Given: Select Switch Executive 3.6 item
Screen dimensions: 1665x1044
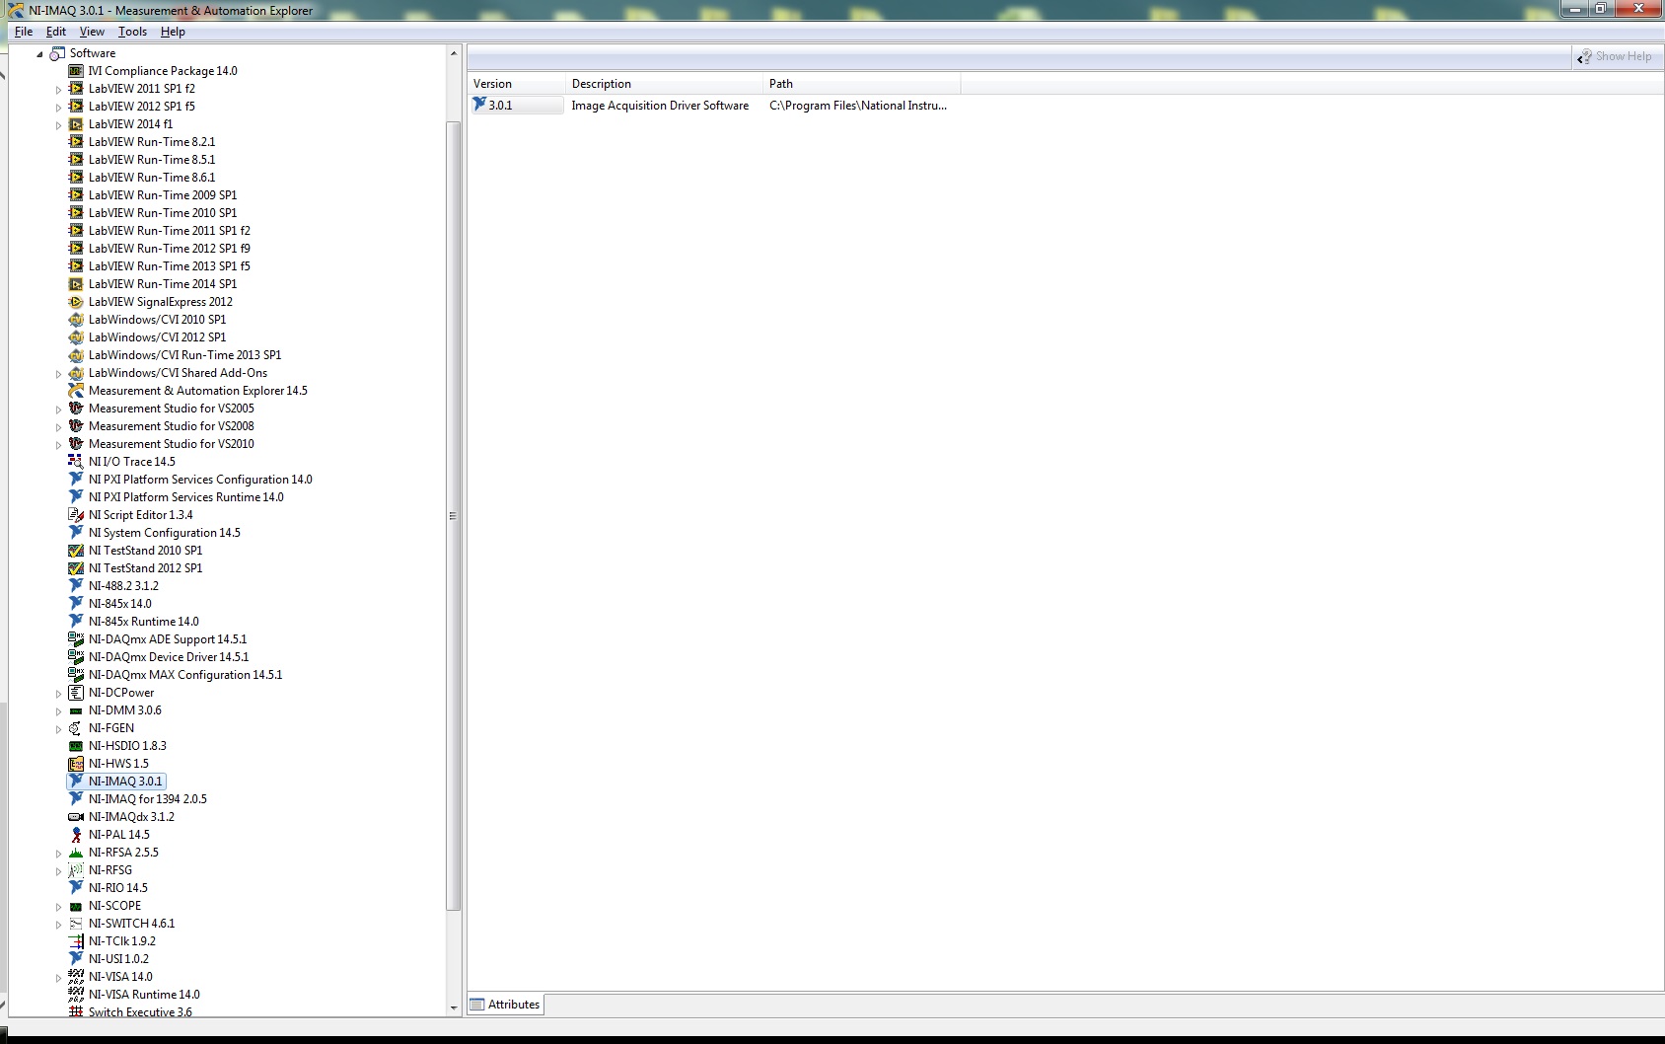Looking at the screenshot, I should point(140,1012).
